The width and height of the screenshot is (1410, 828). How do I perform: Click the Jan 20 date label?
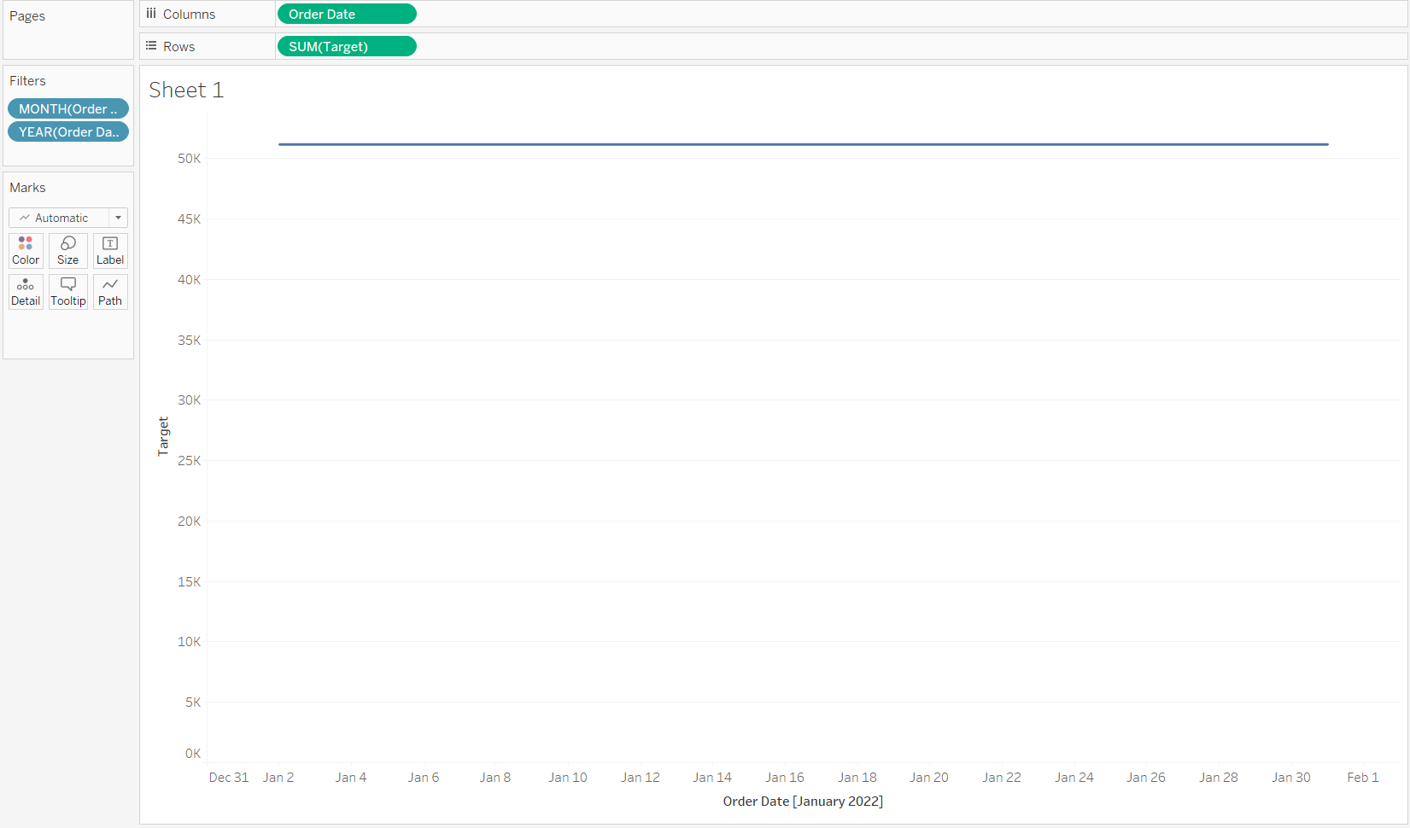pos(929,777)
